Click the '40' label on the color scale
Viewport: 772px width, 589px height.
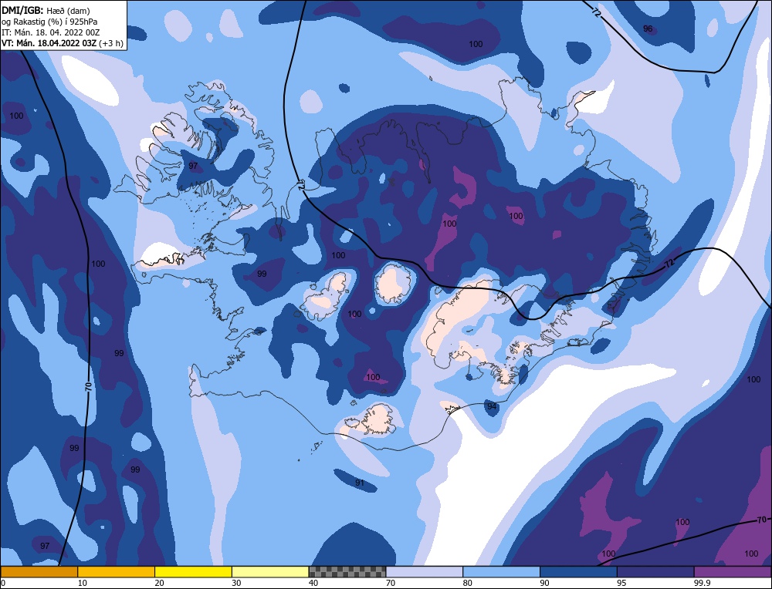point(313,583)
